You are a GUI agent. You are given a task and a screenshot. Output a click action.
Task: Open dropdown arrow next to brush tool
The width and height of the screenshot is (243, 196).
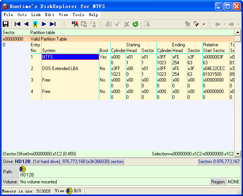tap(204, 24)
